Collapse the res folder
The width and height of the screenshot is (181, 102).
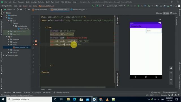pos(7,37)
